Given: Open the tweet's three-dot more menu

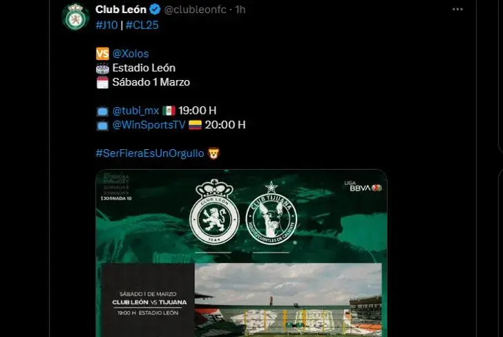Looking at the screenshot, I should tap(457, 9).
